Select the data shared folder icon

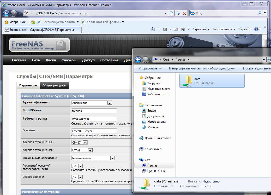[x=187, y=81]
